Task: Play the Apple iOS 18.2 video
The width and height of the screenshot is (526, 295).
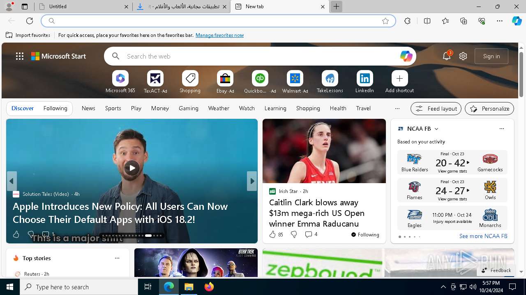Action: [132, 168]
